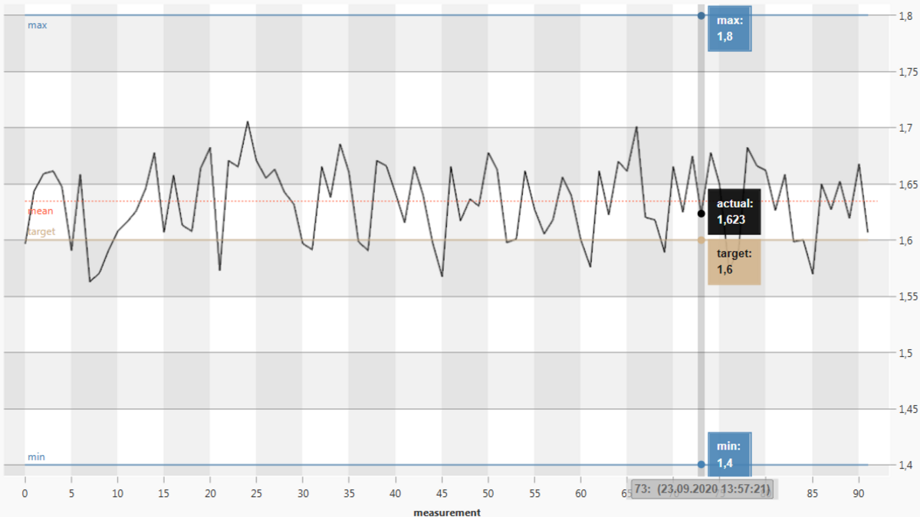The image size is (920, 517).
Task: Click the black 'actual: 1,623' tooltip
Action: pyautogui.click(x=734, y=211)
